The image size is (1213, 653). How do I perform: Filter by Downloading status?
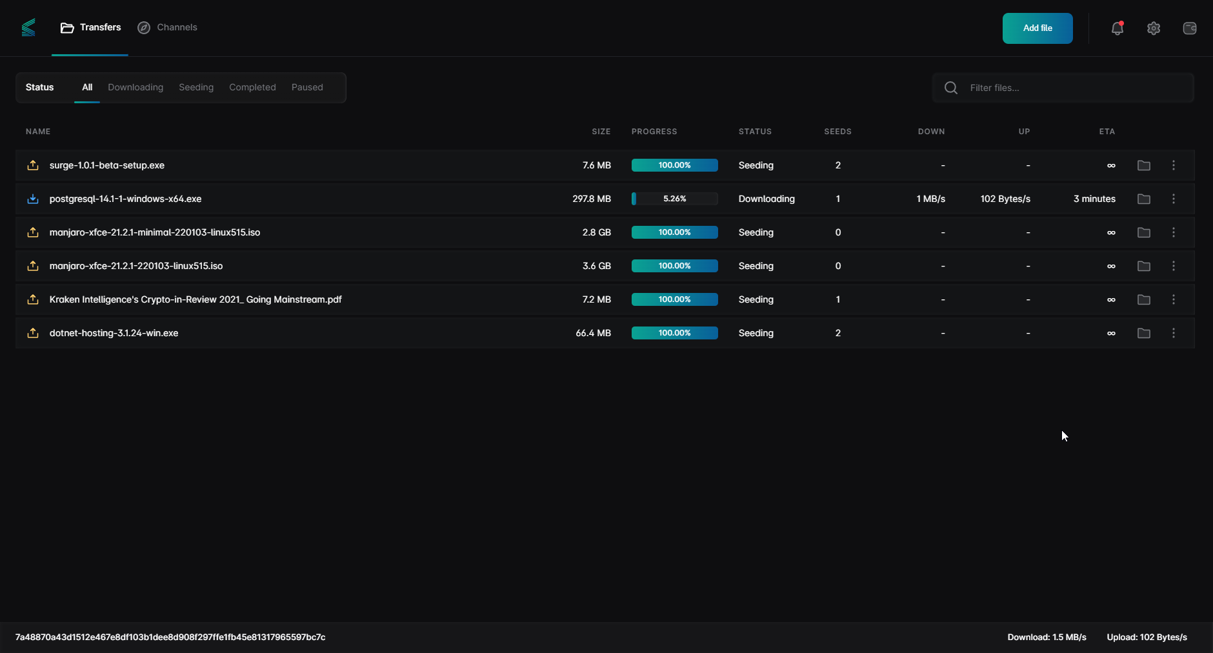click(x=135, y=87)
